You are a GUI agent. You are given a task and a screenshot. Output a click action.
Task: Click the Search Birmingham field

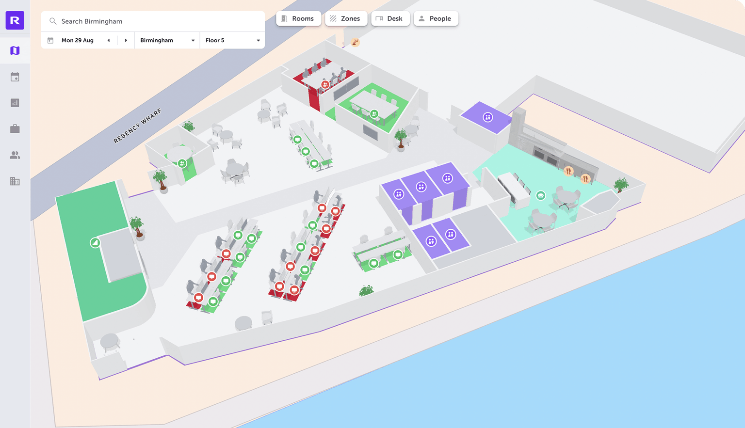[x=152, y=21]
